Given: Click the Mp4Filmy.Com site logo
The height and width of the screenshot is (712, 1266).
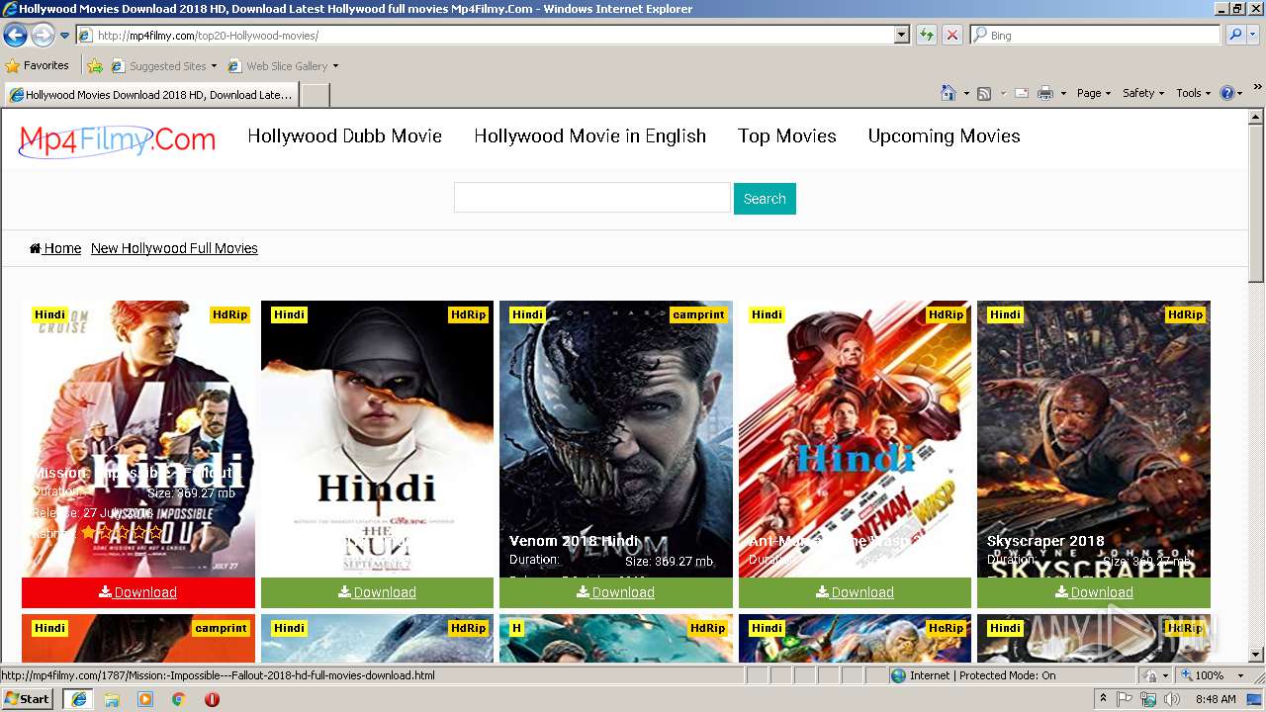Looking at the screenshot, I should (117, 139).
